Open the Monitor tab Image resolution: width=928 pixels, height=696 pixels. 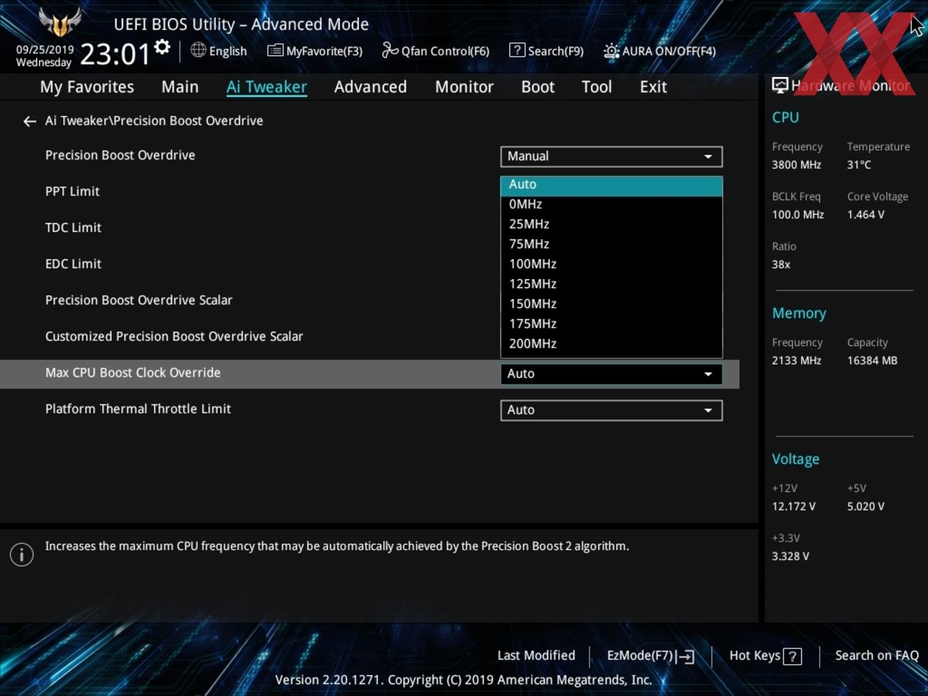point(465,87)
